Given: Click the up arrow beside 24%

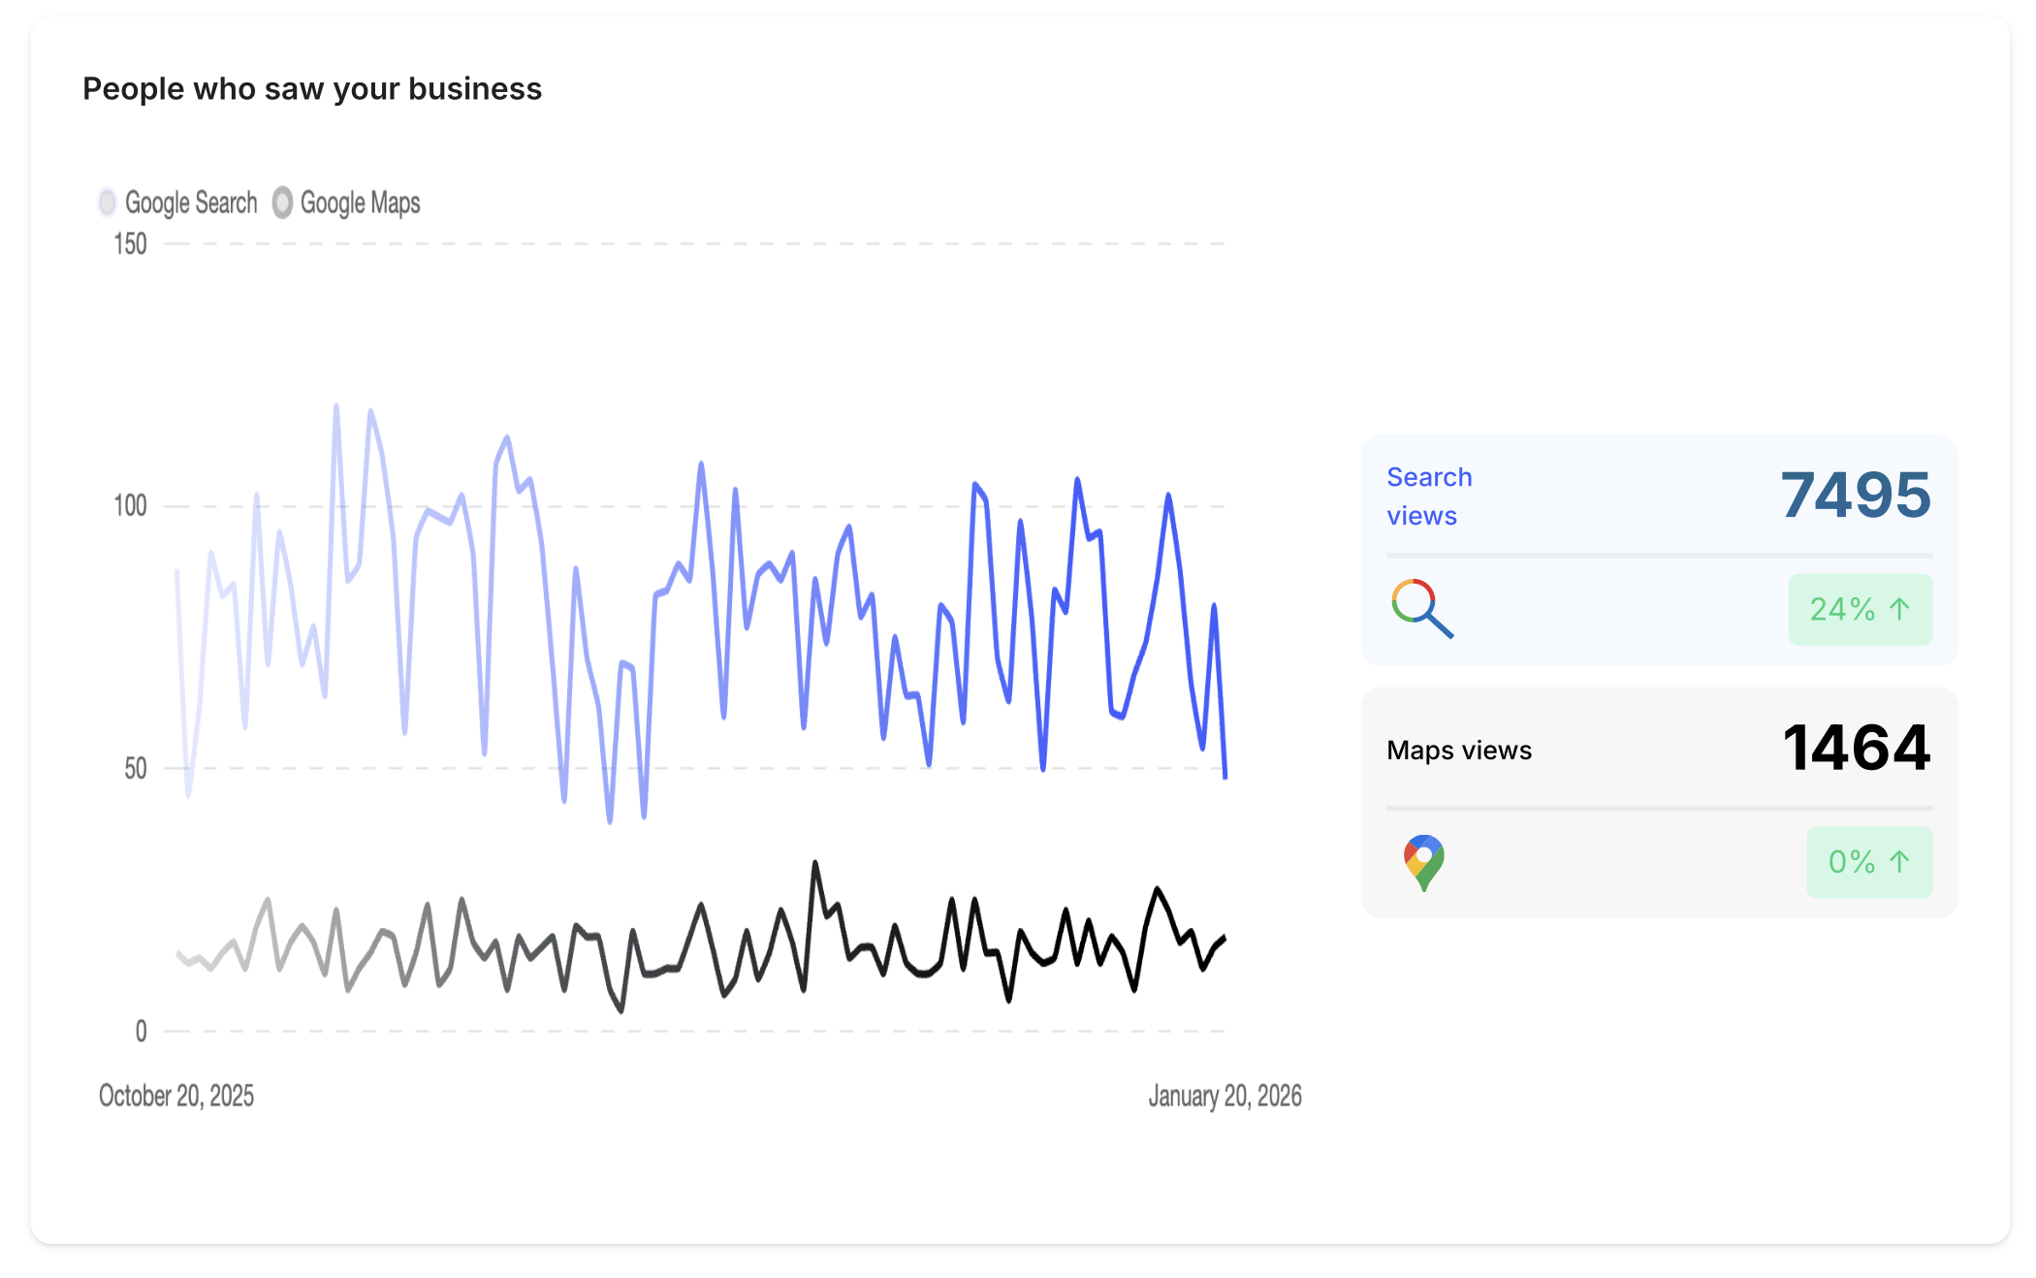Looking at the screenshot, I should click(1899, 609).
